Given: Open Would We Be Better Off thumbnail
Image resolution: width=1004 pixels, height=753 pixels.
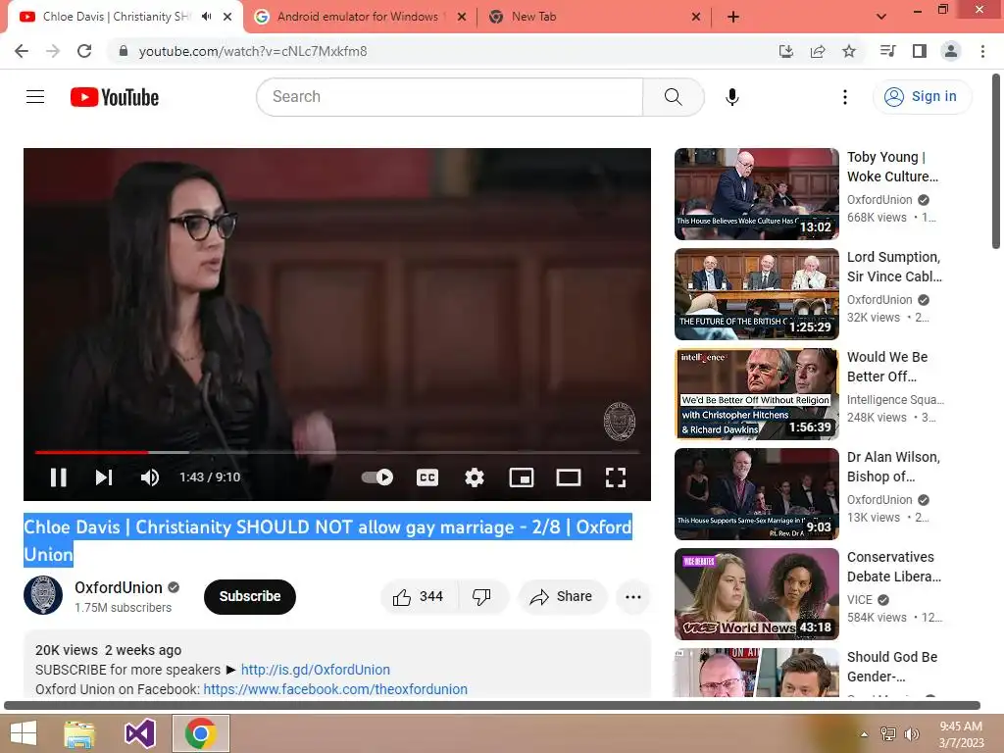Looking at the screenshot, I should point(756,394).
